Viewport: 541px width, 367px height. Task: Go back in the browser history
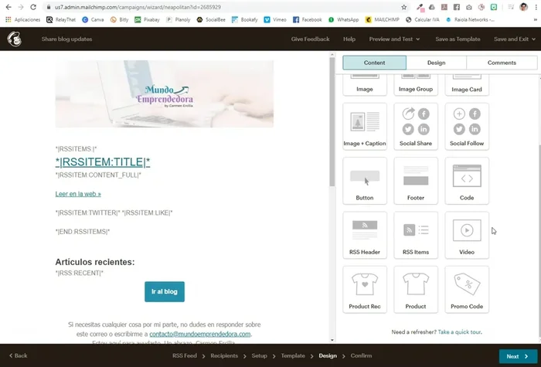[x=9, y=7]
